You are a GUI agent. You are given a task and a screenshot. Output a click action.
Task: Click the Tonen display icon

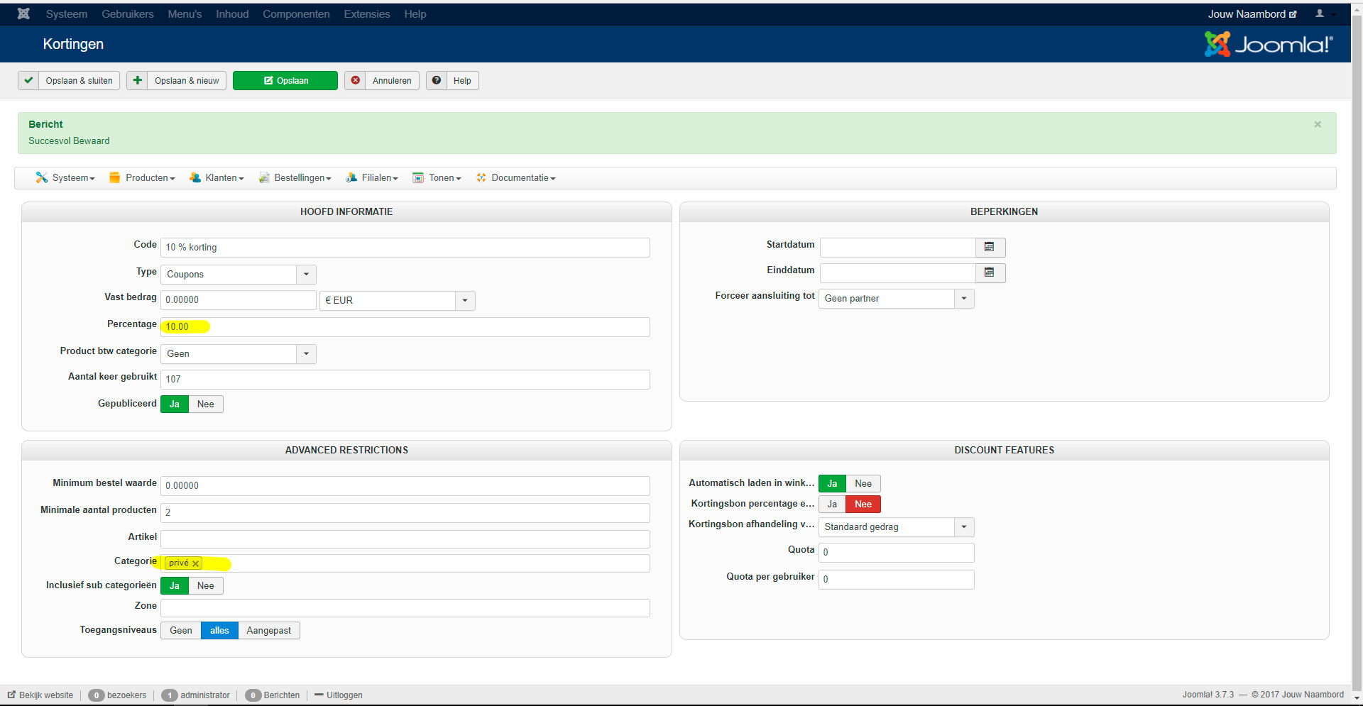(418, 177)
